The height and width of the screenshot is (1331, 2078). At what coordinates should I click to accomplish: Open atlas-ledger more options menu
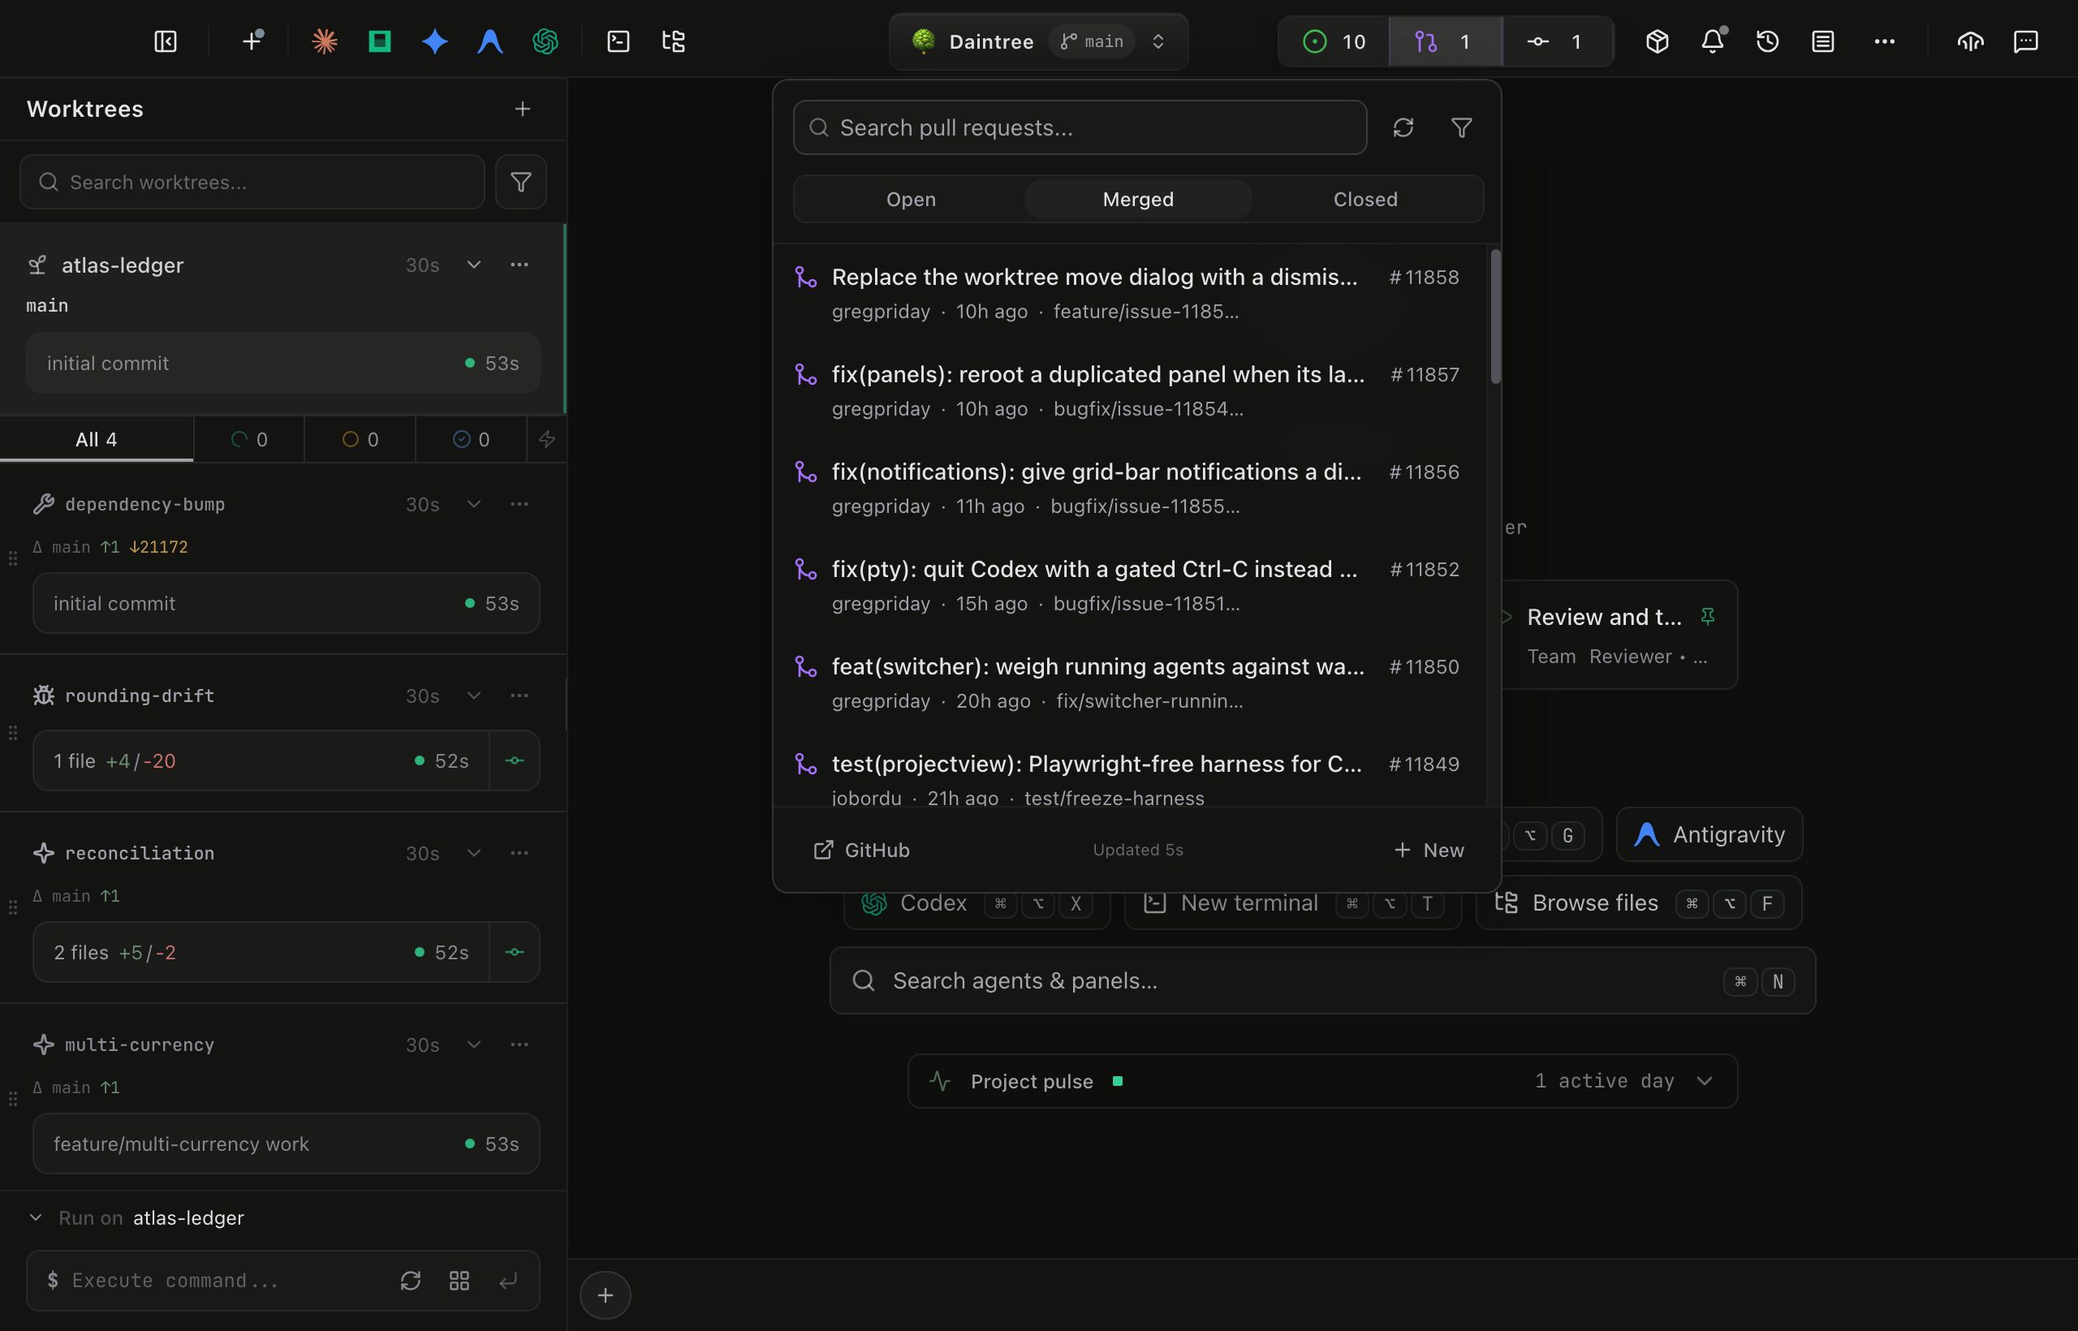point(519,265)
